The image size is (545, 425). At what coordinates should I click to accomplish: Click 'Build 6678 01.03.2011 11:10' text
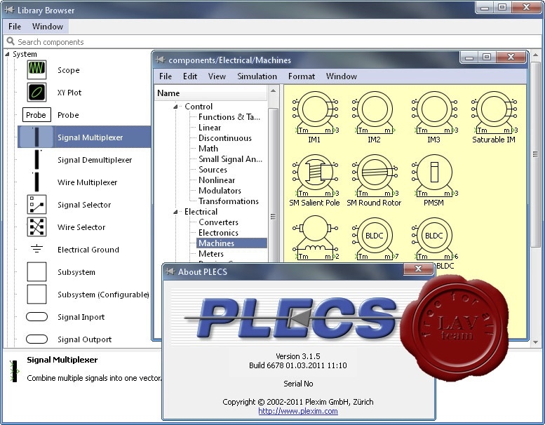pos(298,365)
